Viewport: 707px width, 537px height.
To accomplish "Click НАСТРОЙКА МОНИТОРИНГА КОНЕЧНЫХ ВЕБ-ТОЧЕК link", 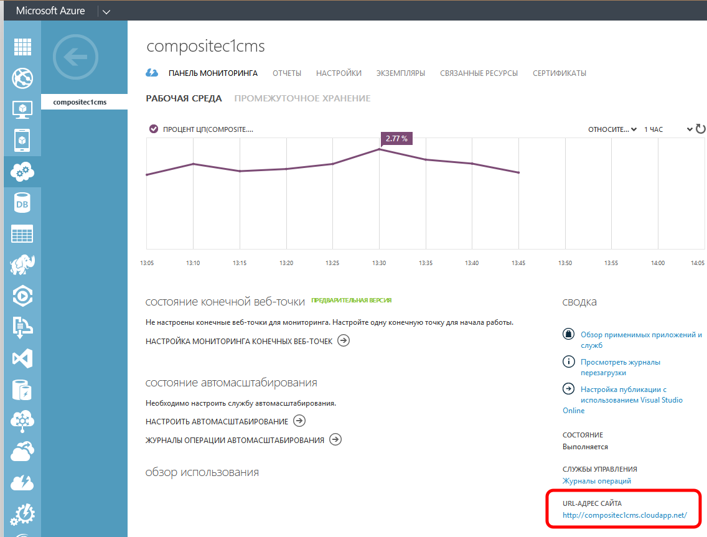I will pyautogui.click(x=239, y=342).
